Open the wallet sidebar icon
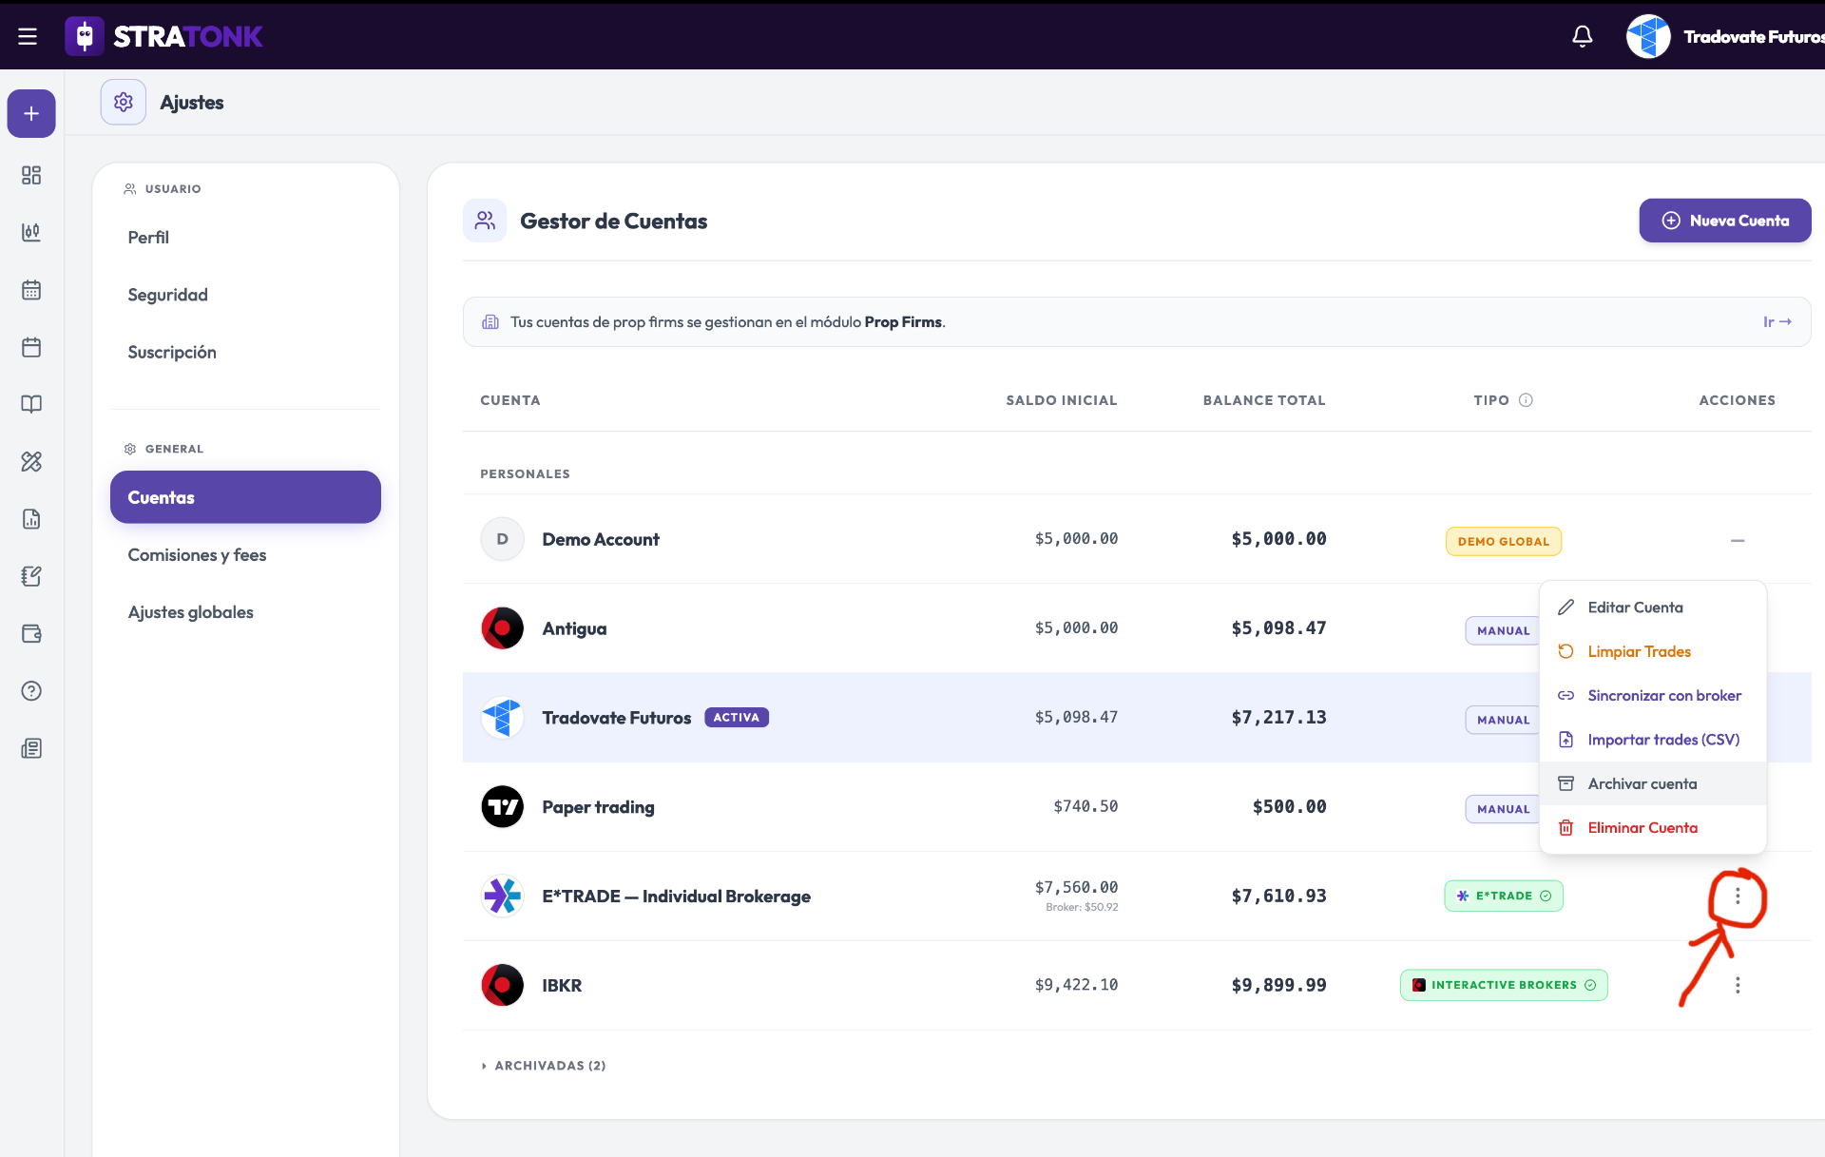 click(31, 633)
